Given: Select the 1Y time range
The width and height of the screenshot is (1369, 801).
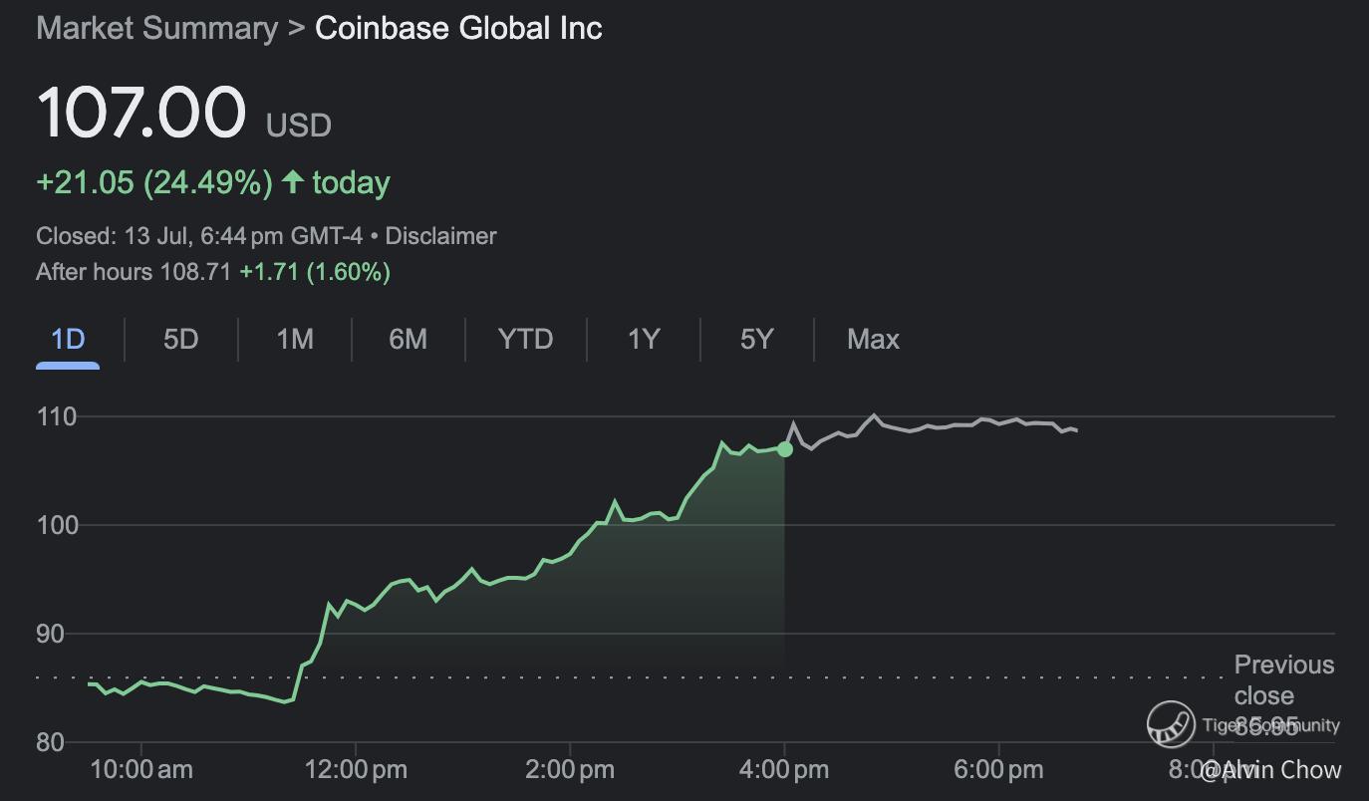Looking at the screenshot, I should click(x=644, y=340).
